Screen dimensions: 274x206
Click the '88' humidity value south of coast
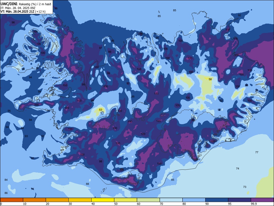point(87,184)
